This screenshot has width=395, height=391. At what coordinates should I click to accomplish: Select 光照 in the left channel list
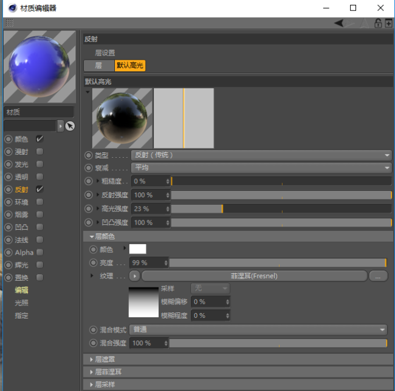pos(21,303)
